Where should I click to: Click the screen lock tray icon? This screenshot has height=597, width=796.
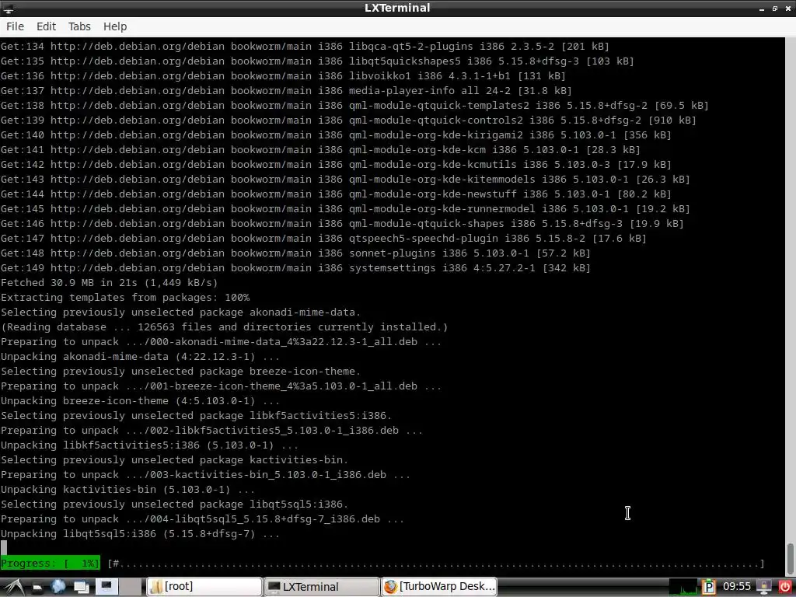765,587
